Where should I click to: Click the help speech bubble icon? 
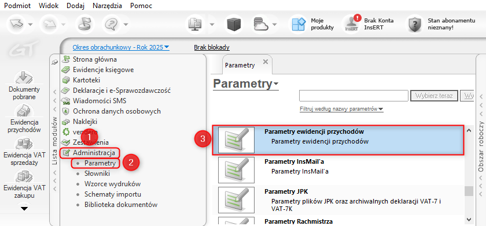111,24
